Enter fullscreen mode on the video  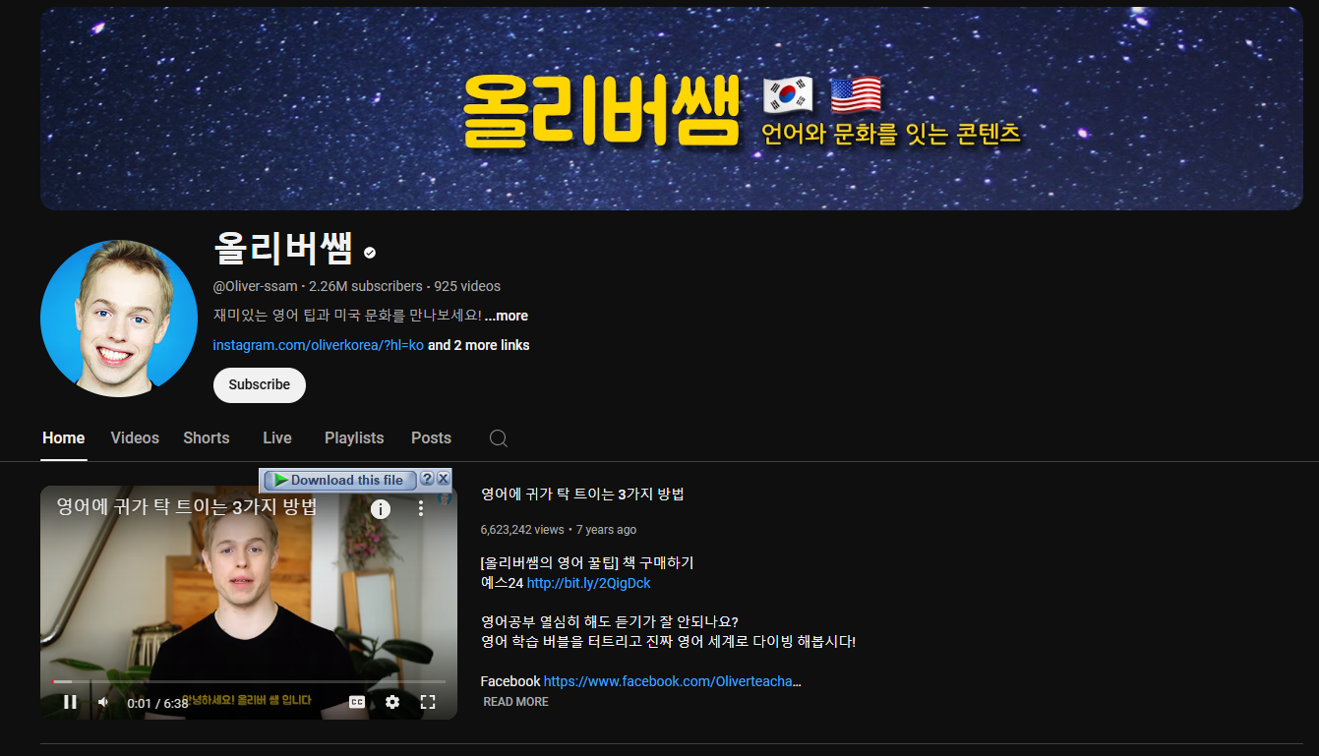pyautogui.click(x=428, y=702)
